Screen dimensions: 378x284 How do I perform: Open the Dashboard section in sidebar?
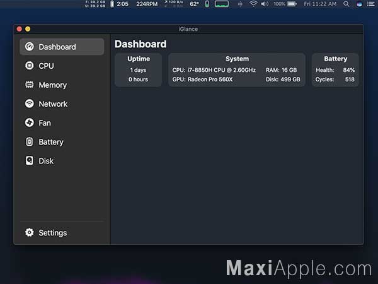pos(62,47)
